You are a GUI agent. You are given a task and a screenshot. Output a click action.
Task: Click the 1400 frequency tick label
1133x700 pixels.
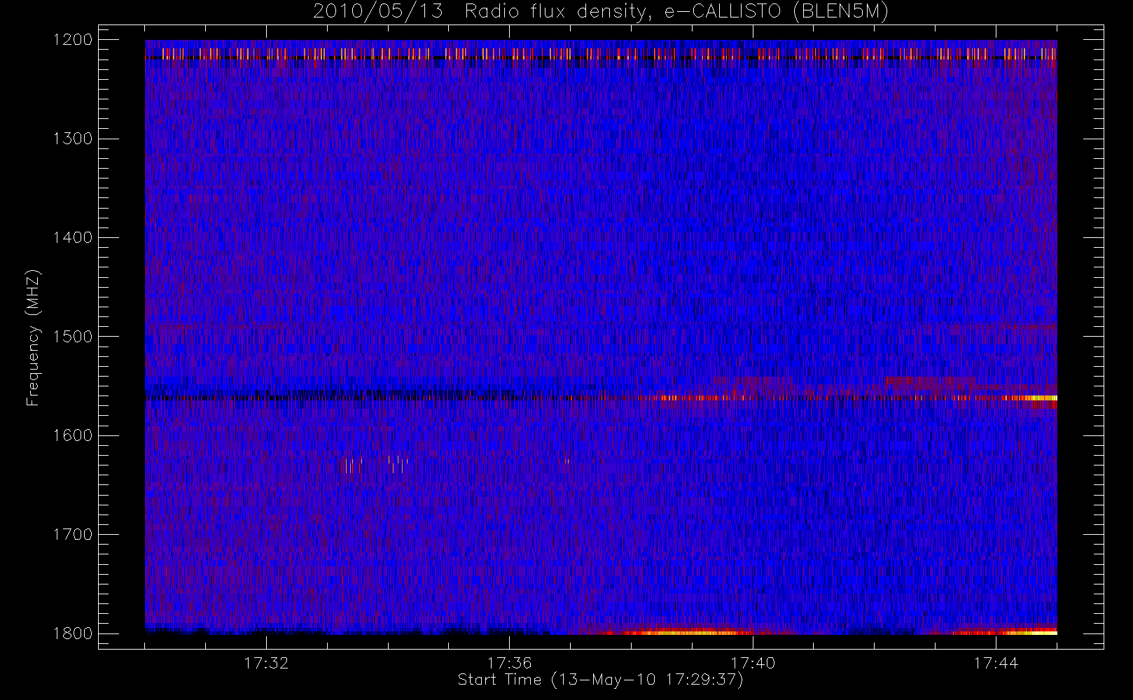(x=73, y=238)
